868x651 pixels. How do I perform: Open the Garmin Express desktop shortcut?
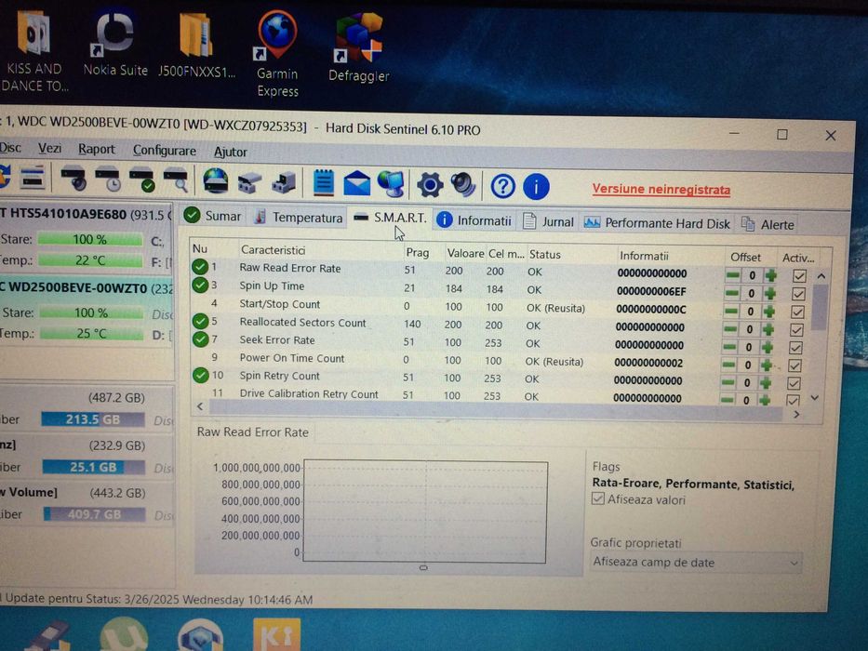(x=277, y=55)
